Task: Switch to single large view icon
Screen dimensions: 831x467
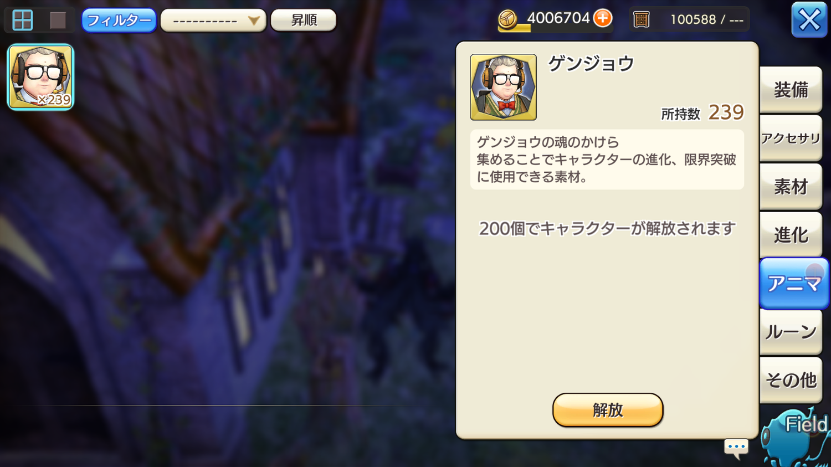Action: pos(58,20)
